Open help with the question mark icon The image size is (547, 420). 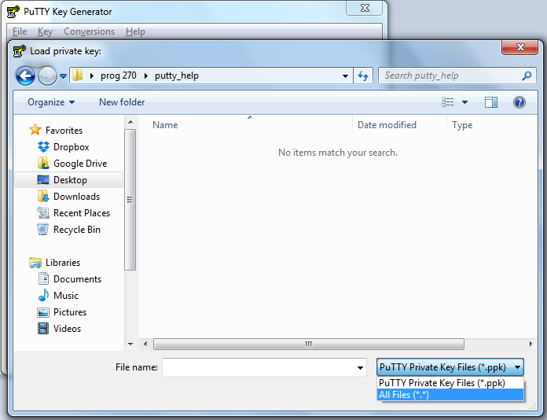[x=519, y=102]
